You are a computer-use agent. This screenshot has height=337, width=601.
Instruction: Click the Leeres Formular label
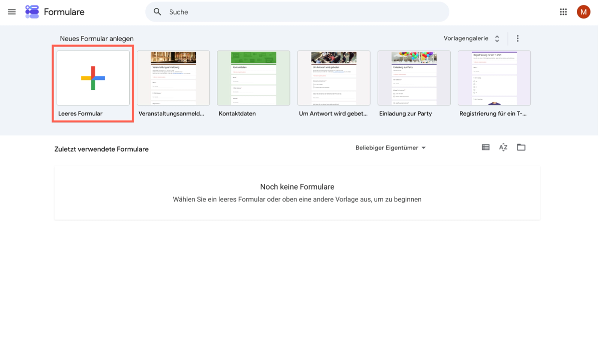pos(80,113)
